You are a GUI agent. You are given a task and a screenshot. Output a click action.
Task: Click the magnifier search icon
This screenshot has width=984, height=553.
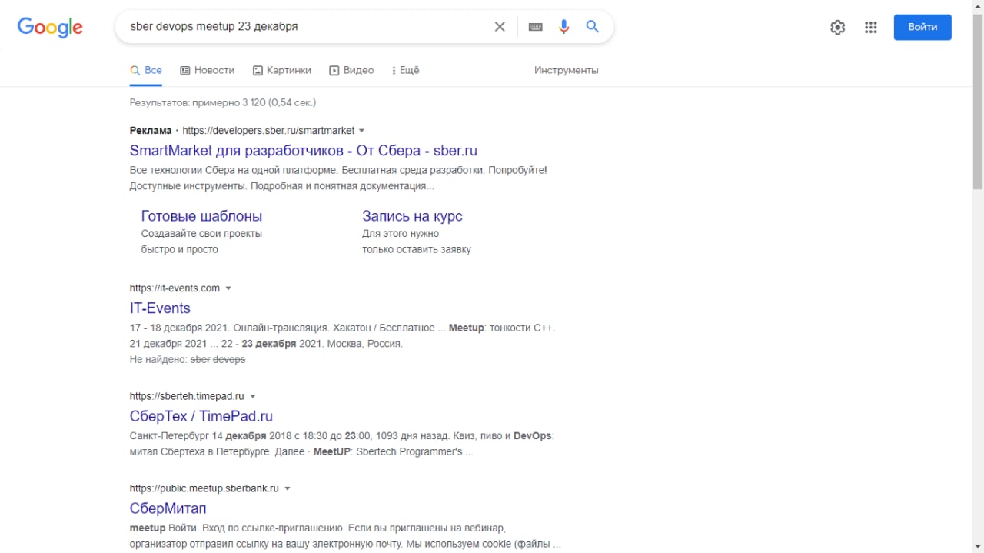(593, 26)
